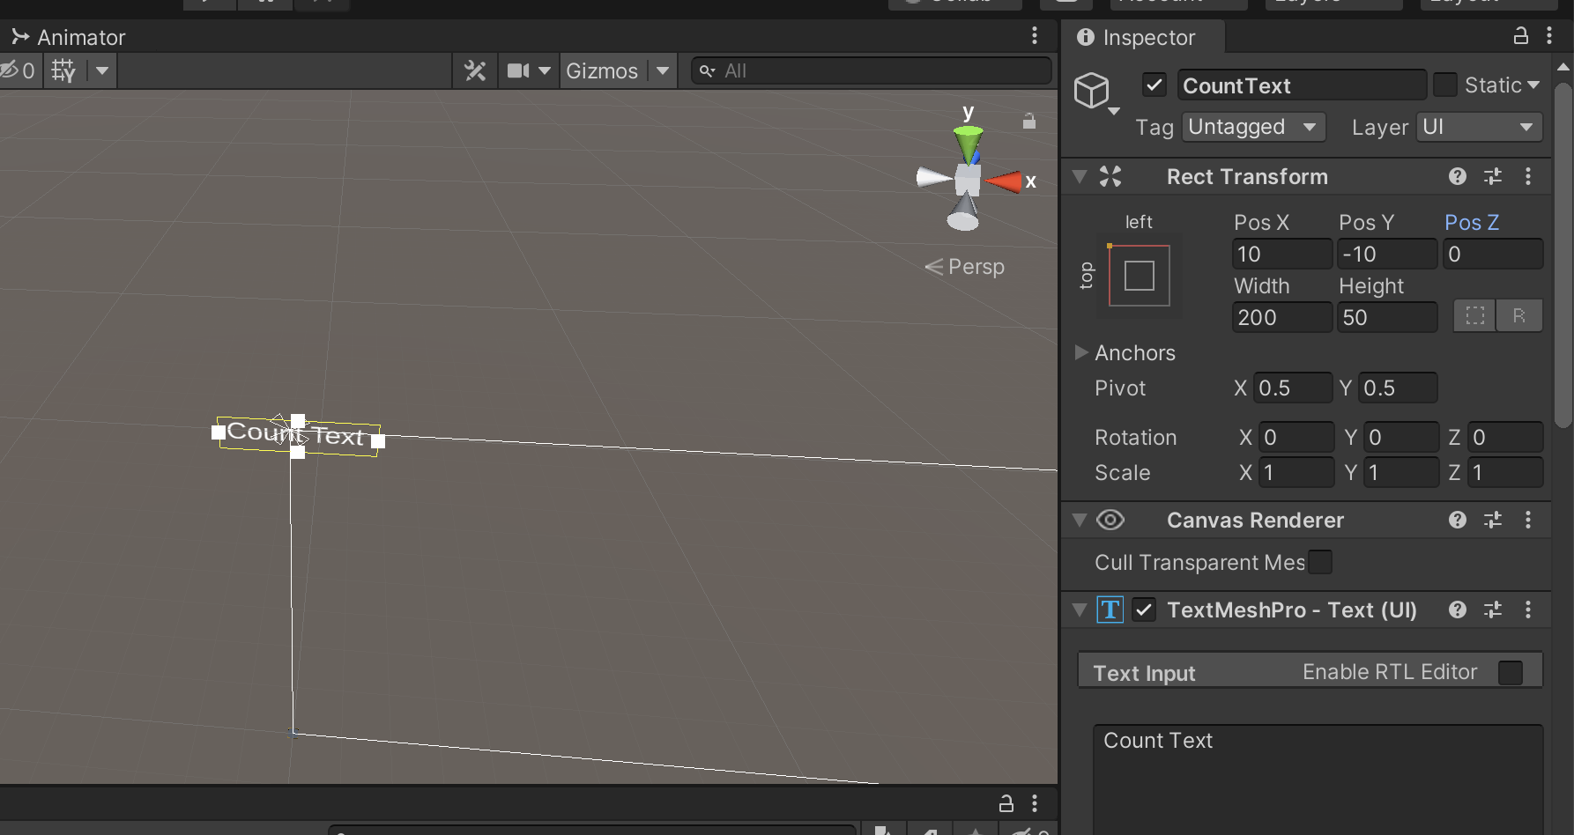Open Canvas Renderer more options menu

pyautogui.click(x=1528, y=520)
